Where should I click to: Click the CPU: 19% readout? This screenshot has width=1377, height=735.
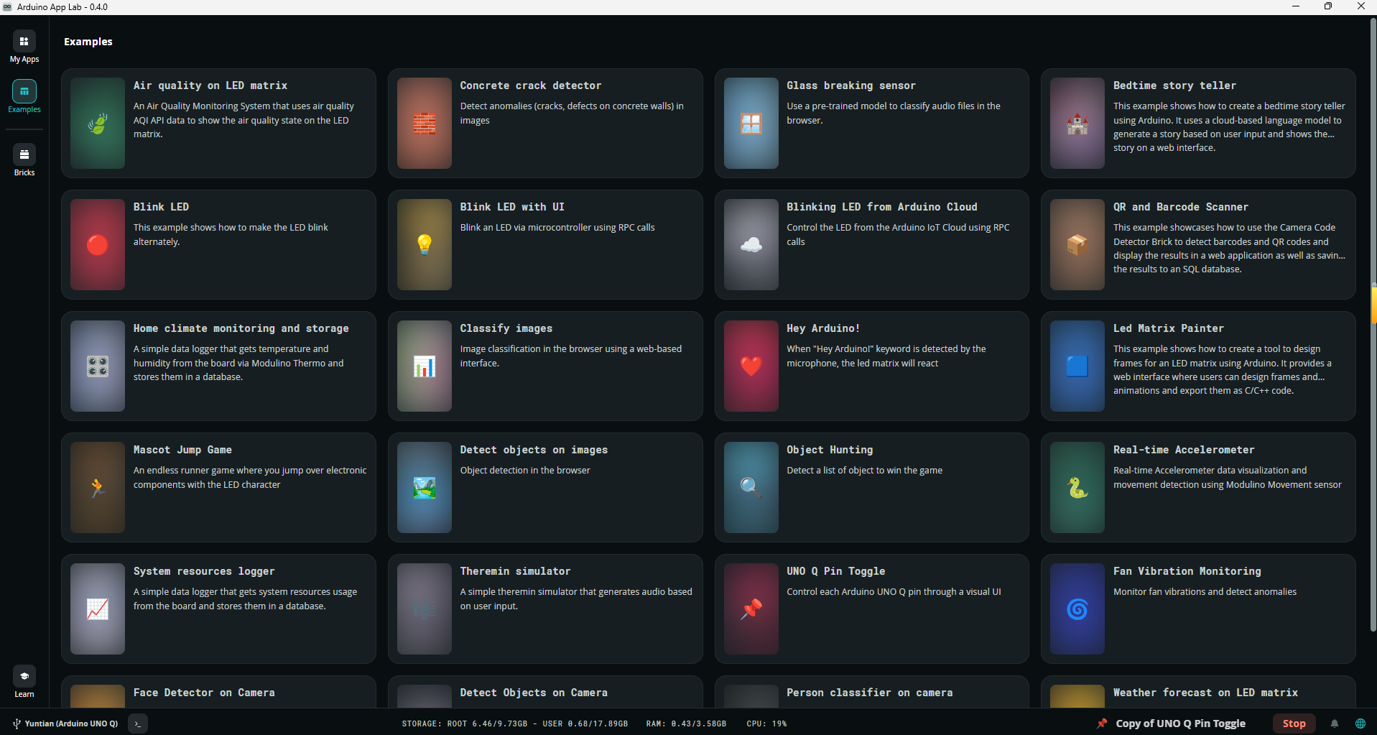tap(766, 724)
